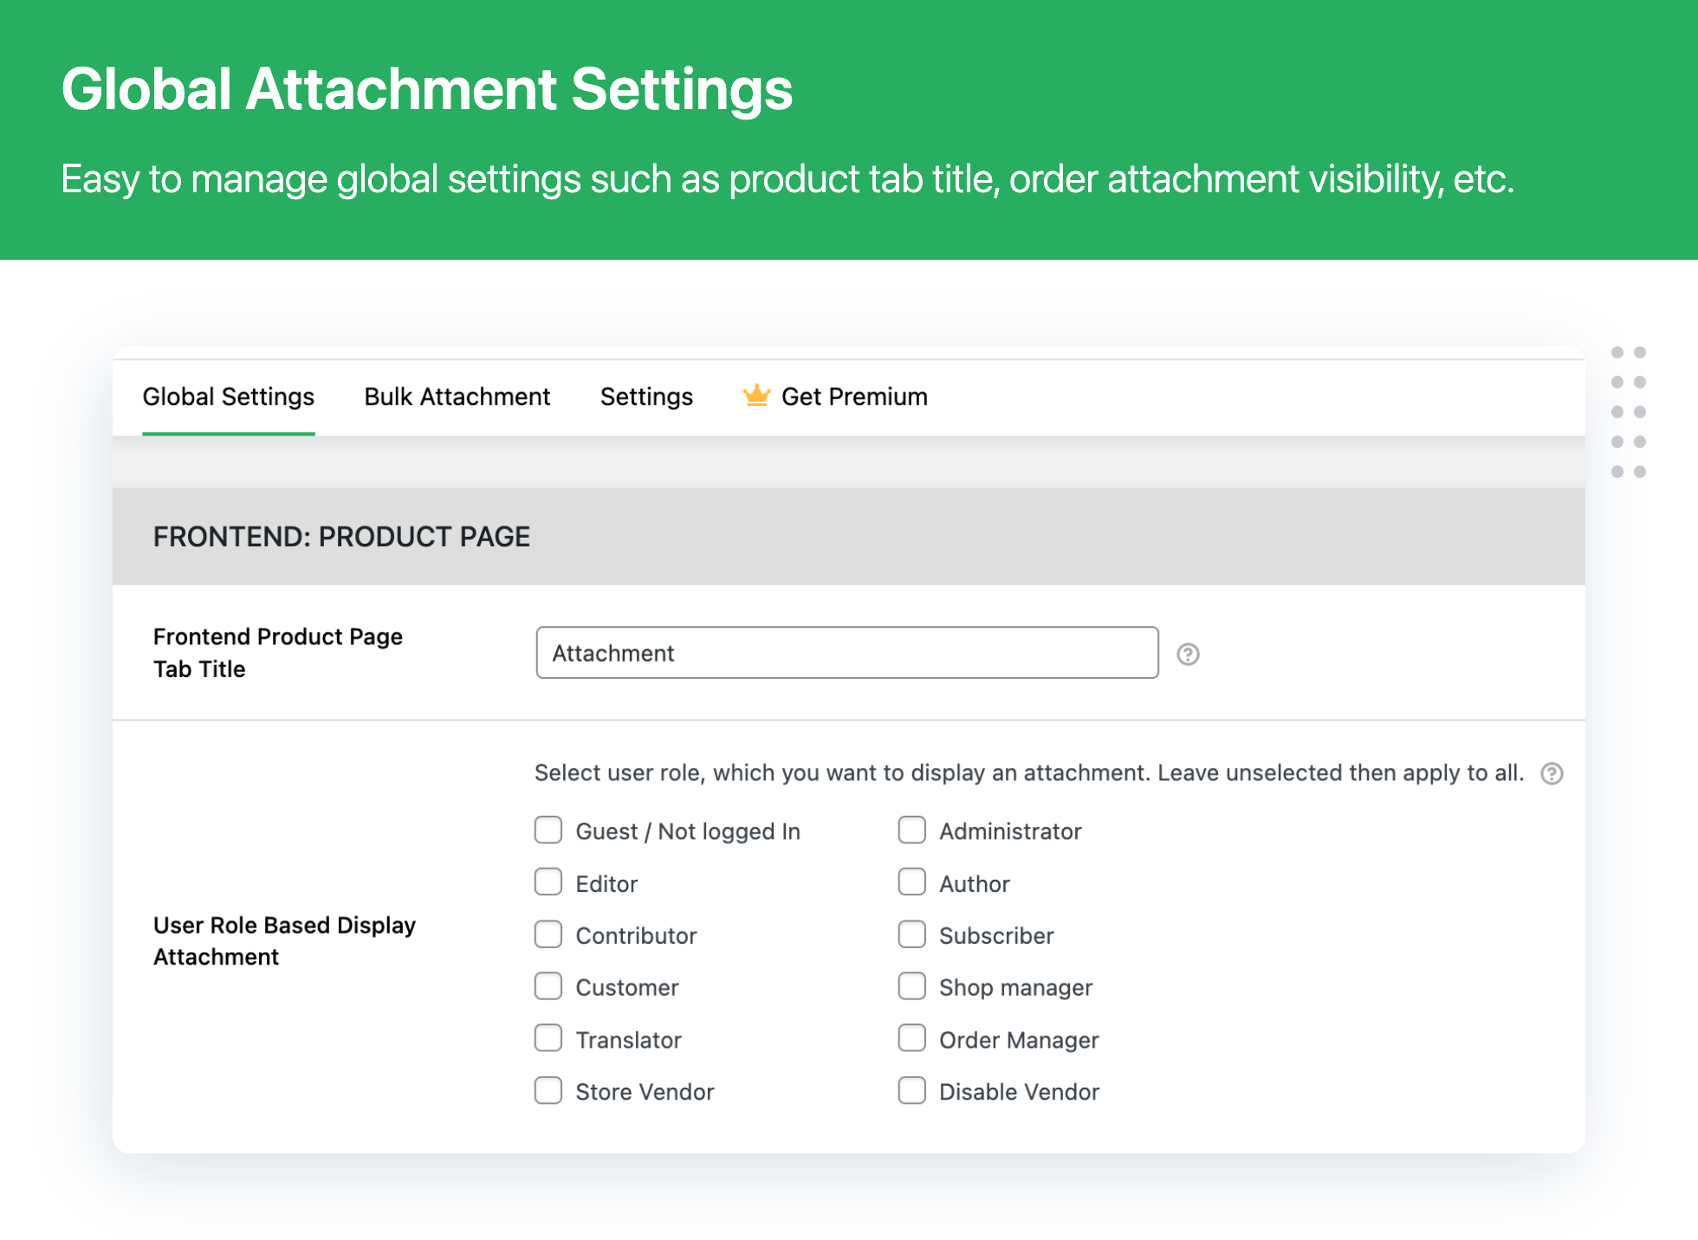Switch to the Bulk Attachment tab
1698x1240 pixels.
(457, 397)
